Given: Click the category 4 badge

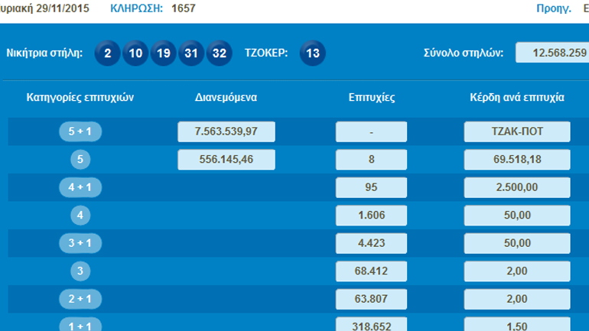Looking at the screenshot, I should coord(80,216).
